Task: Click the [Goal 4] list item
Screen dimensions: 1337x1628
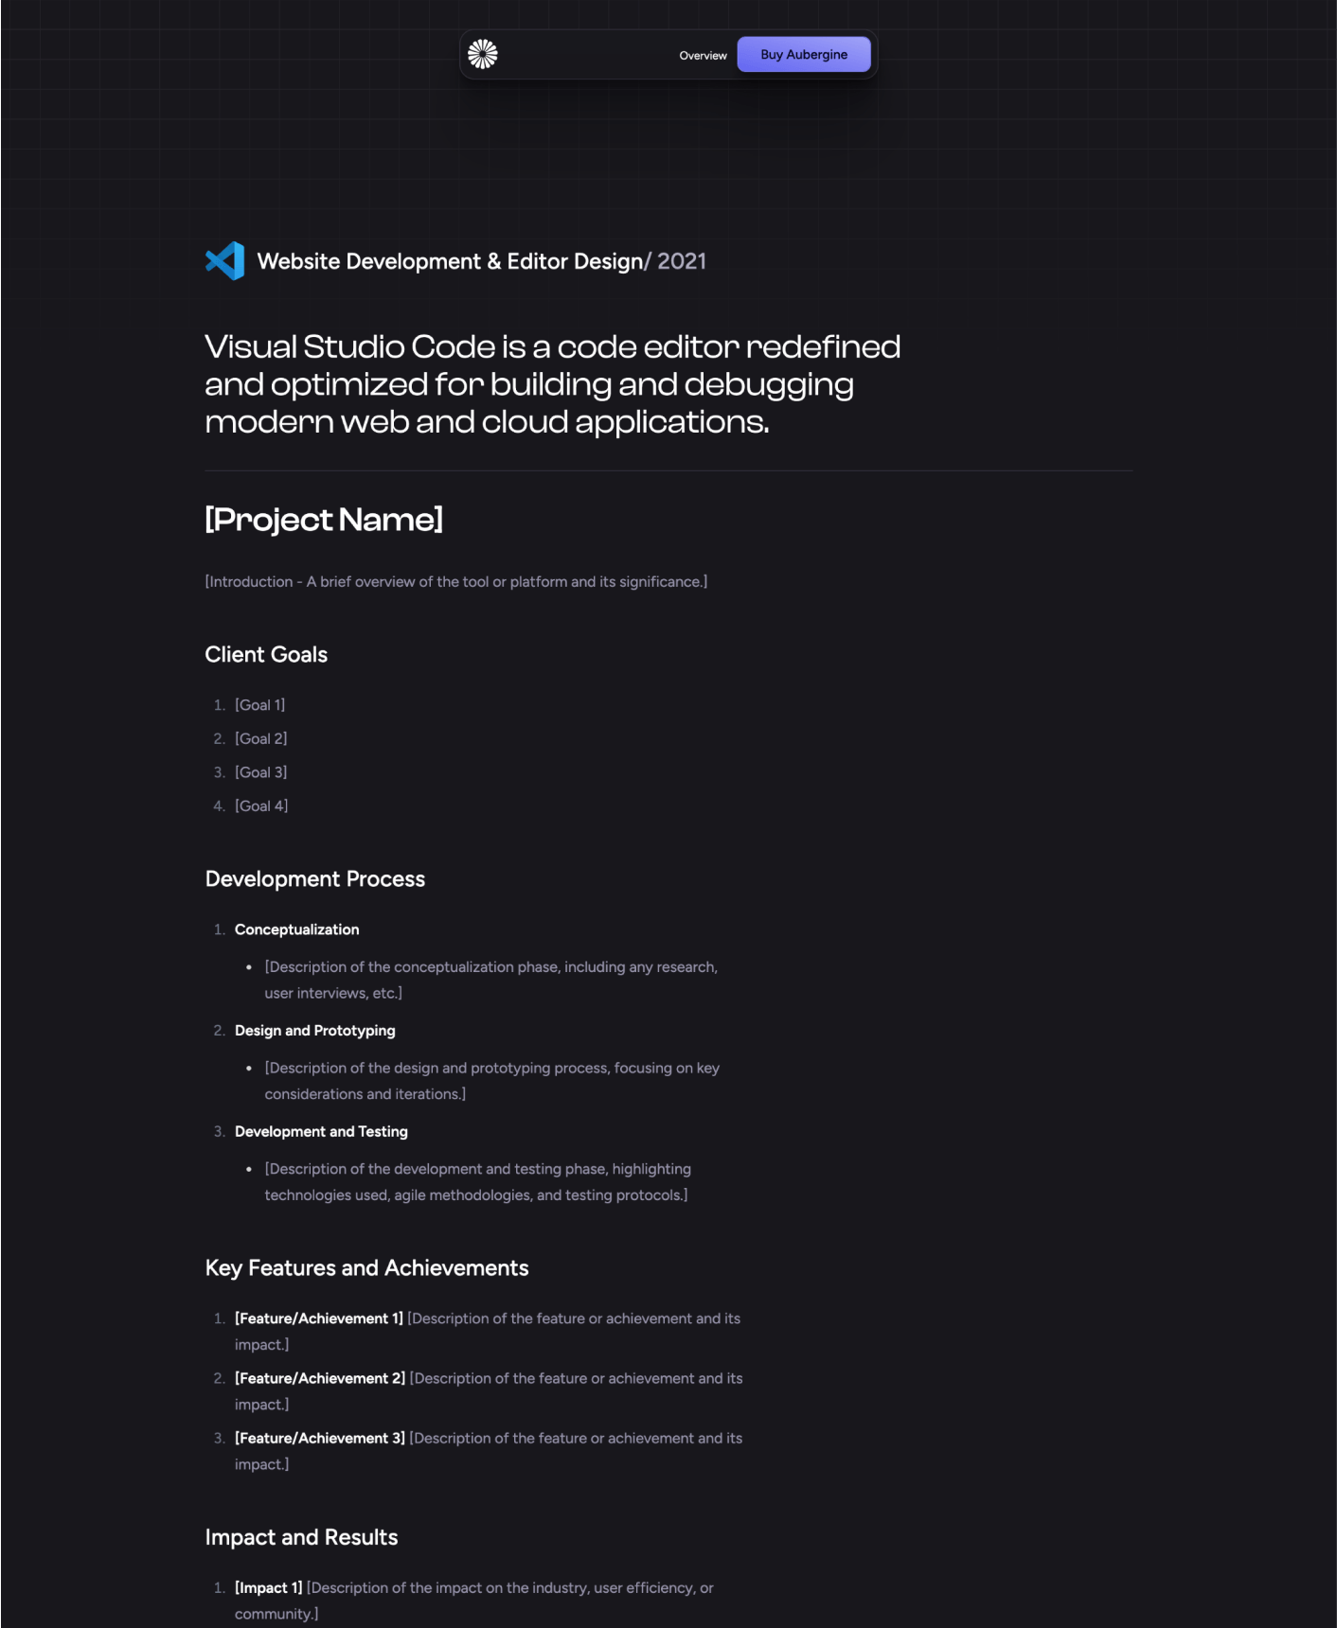Action: [x=261, y=806]
